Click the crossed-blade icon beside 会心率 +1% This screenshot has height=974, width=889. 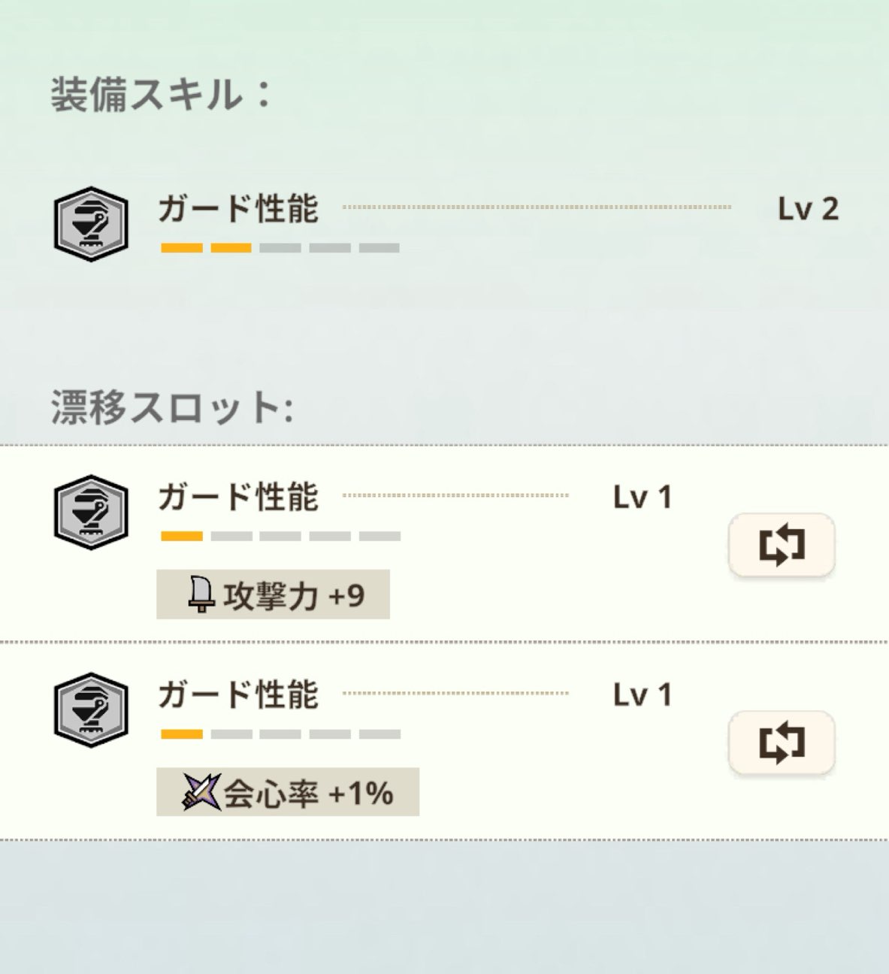(201, 792)
